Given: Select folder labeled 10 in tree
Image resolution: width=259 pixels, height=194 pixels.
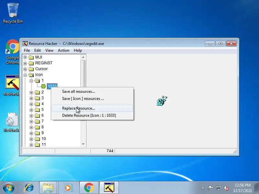Looking at the screenshot, I should click(44, 139).
